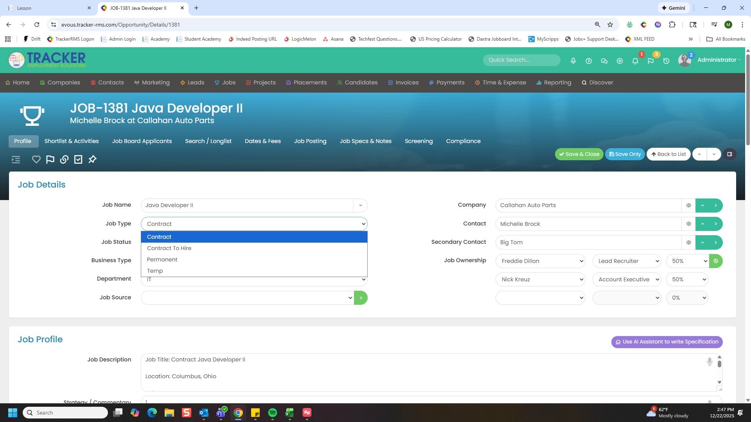Click the heart favorite icon
751x422 pixels.
coord(36,159)
